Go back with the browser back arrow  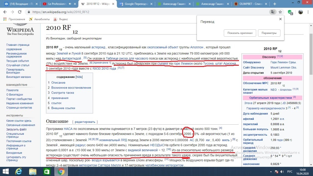[x=5, y=12]
